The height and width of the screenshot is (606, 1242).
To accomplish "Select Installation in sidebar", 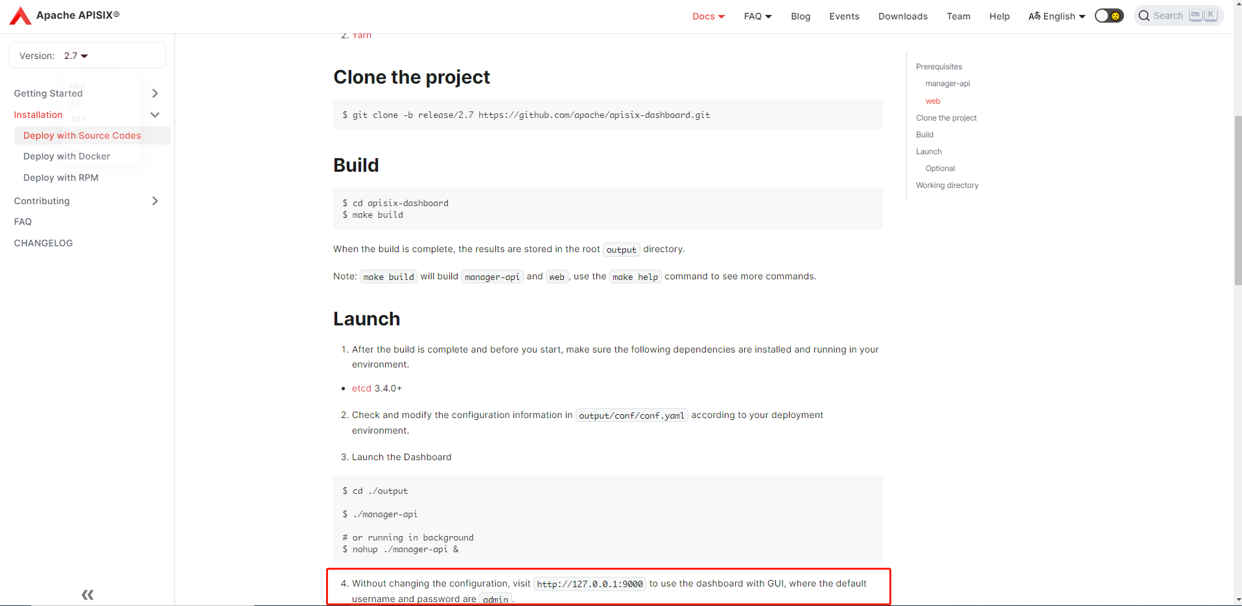I will click(x=38, y=115).
